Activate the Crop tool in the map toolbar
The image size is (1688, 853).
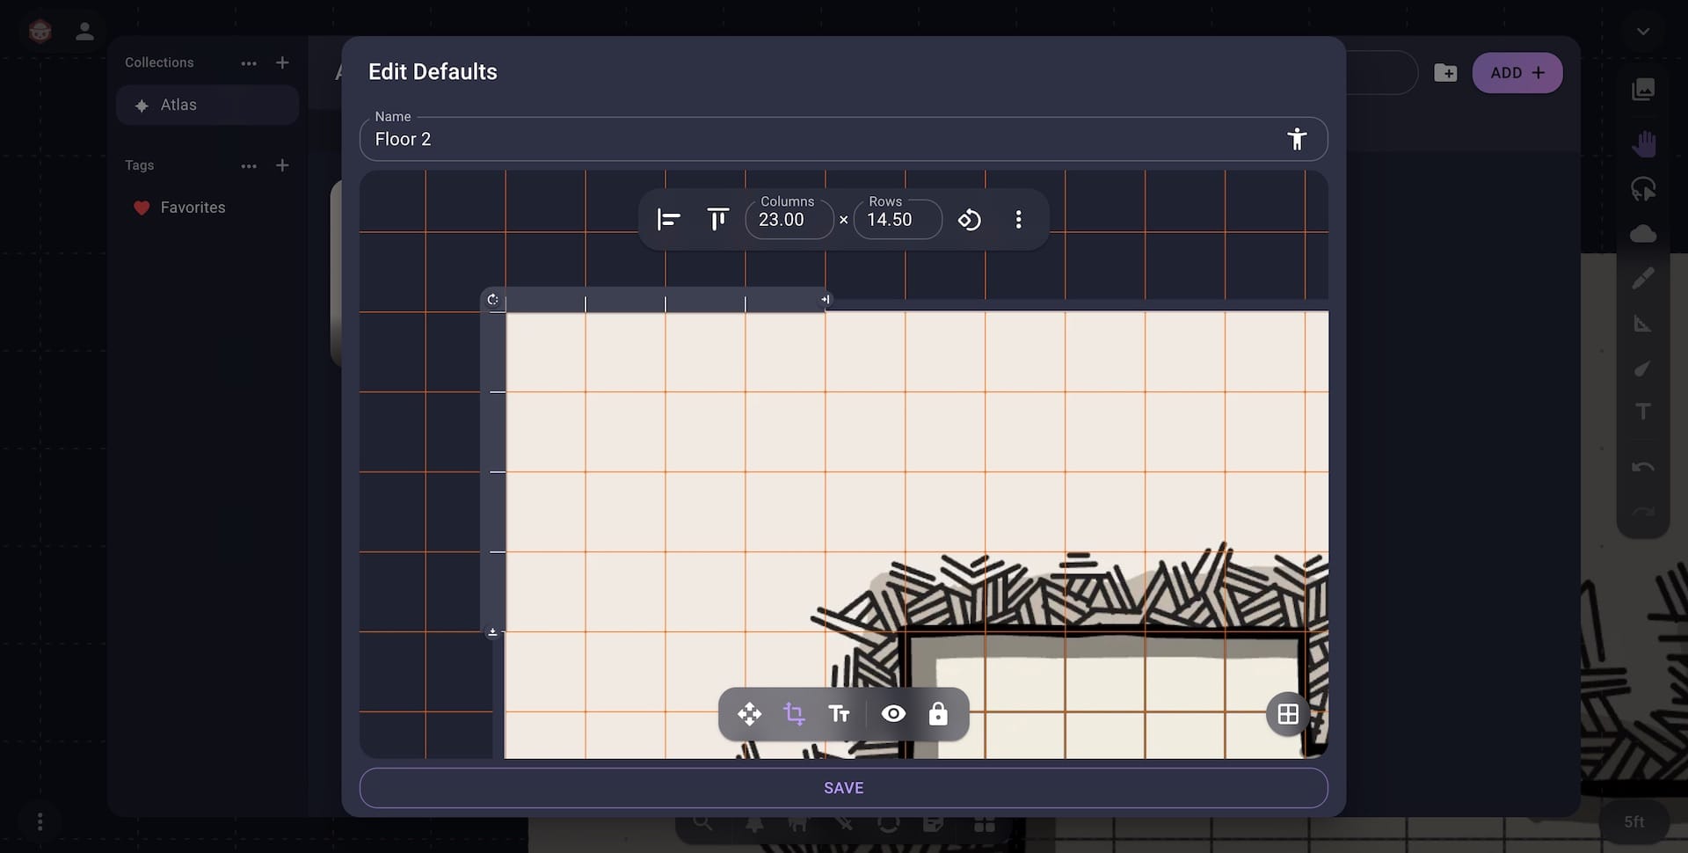pos(794,713)
